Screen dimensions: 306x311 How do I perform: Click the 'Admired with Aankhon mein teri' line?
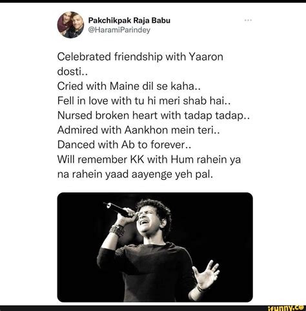138,130
